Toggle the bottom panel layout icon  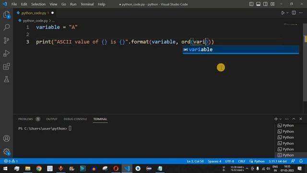tap(258, 4)
